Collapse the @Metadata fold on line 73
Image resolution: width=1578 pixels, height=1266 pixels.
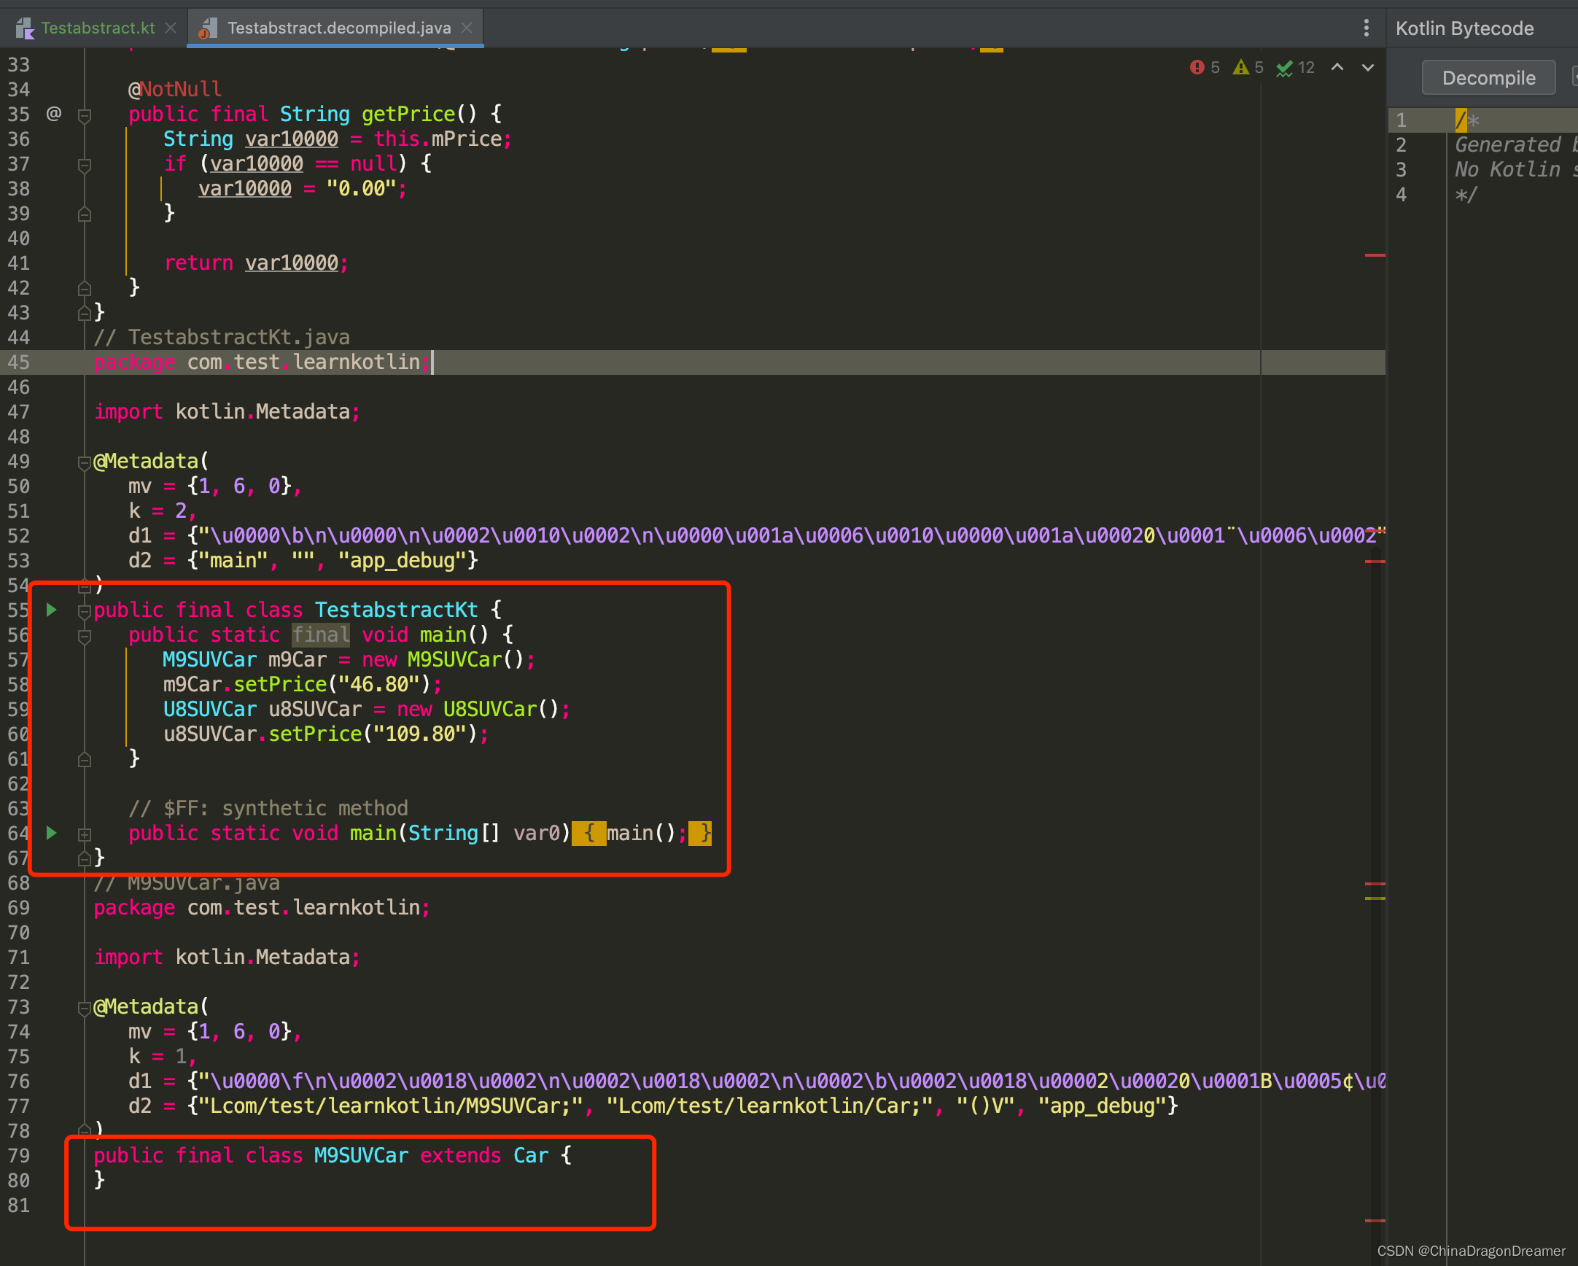click(x=84, y=1008)
